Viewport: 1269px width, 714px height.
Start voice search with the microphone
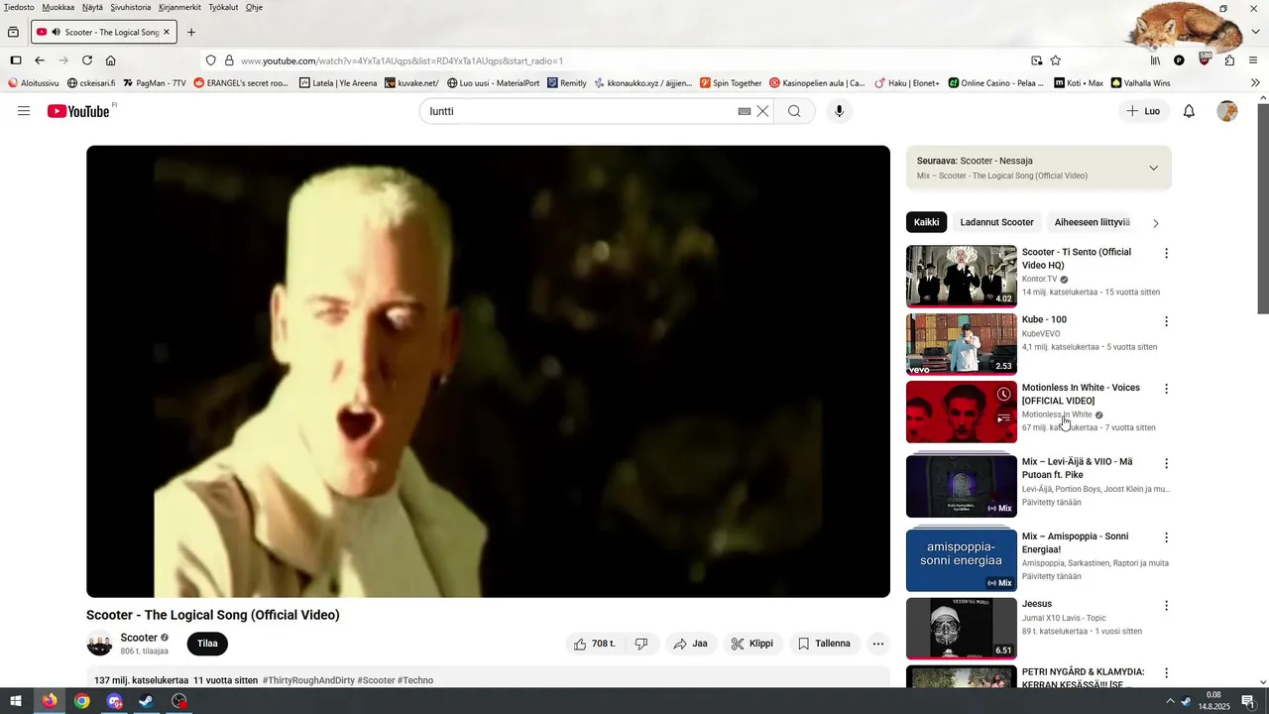839,111
